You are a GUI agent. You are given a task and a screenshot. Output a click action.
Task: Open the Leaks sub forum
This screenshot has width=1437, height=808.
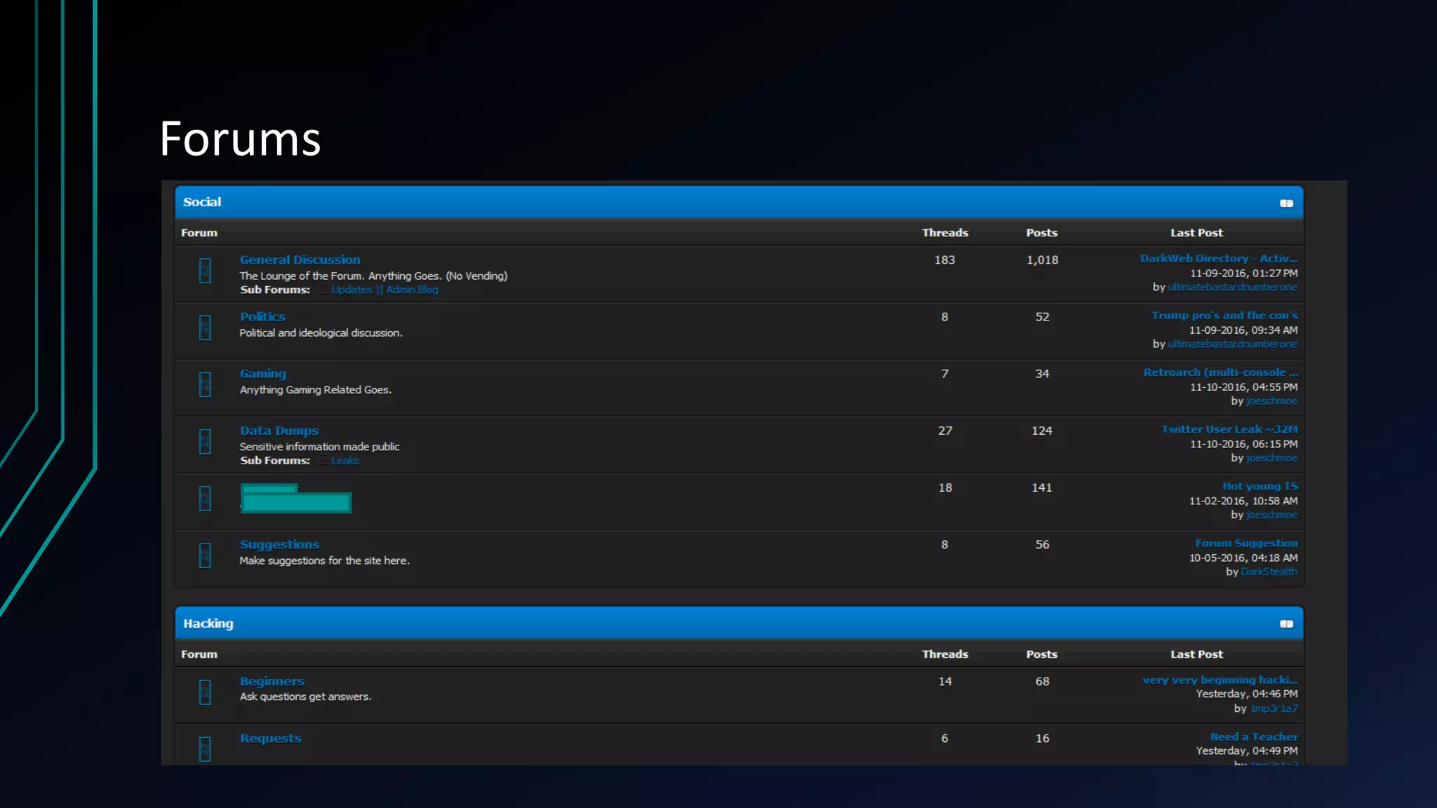click(345, 461)
